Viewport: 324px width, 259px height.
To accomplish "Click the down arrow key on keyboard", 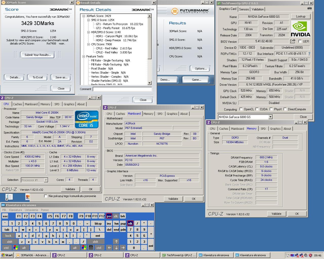I will 116,248.
